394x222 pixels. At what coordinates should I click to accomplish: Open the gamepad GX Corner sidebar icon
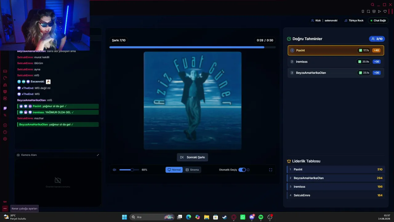tap(5, 71)
